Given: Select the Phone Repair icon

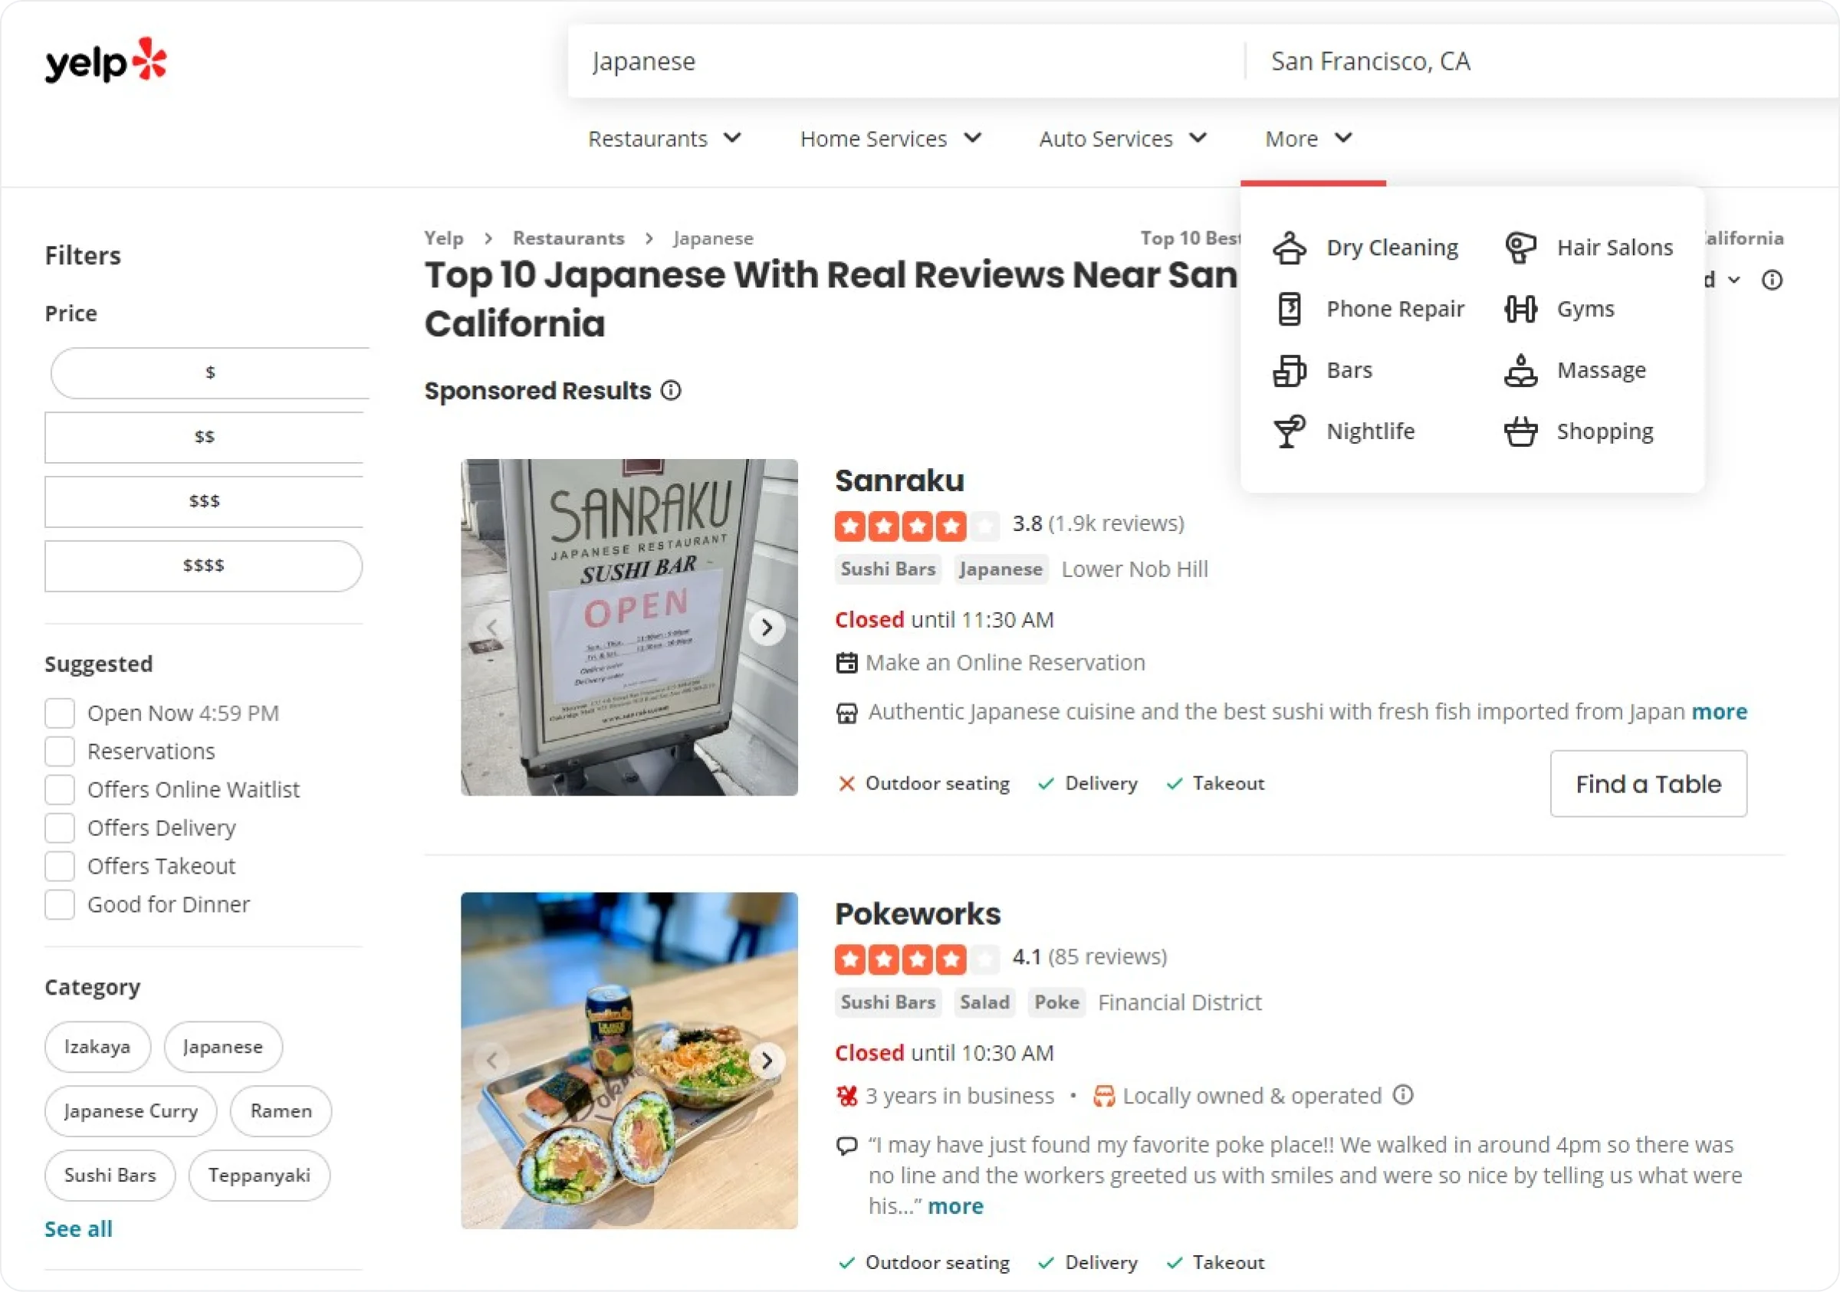Looking at the screenshot, I should pos(1290,309).
